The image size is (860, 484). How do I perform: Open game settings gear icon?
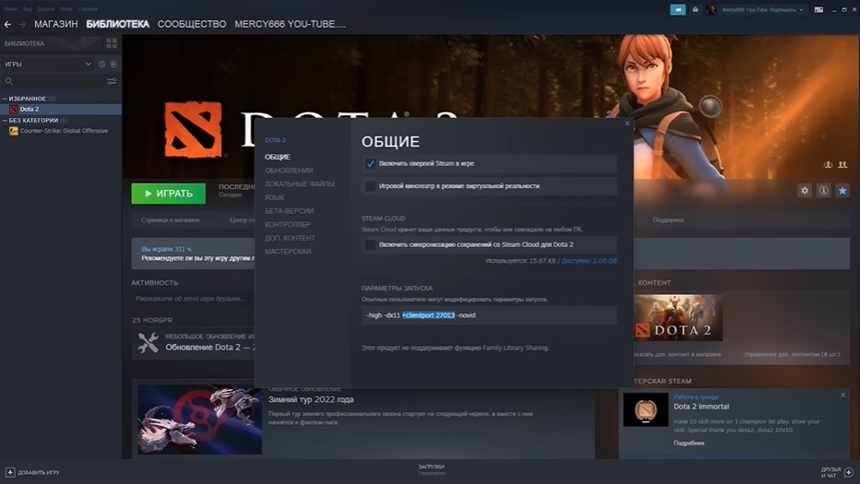805,191
